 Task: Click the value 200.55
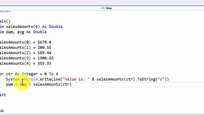(x=45, y=48)
